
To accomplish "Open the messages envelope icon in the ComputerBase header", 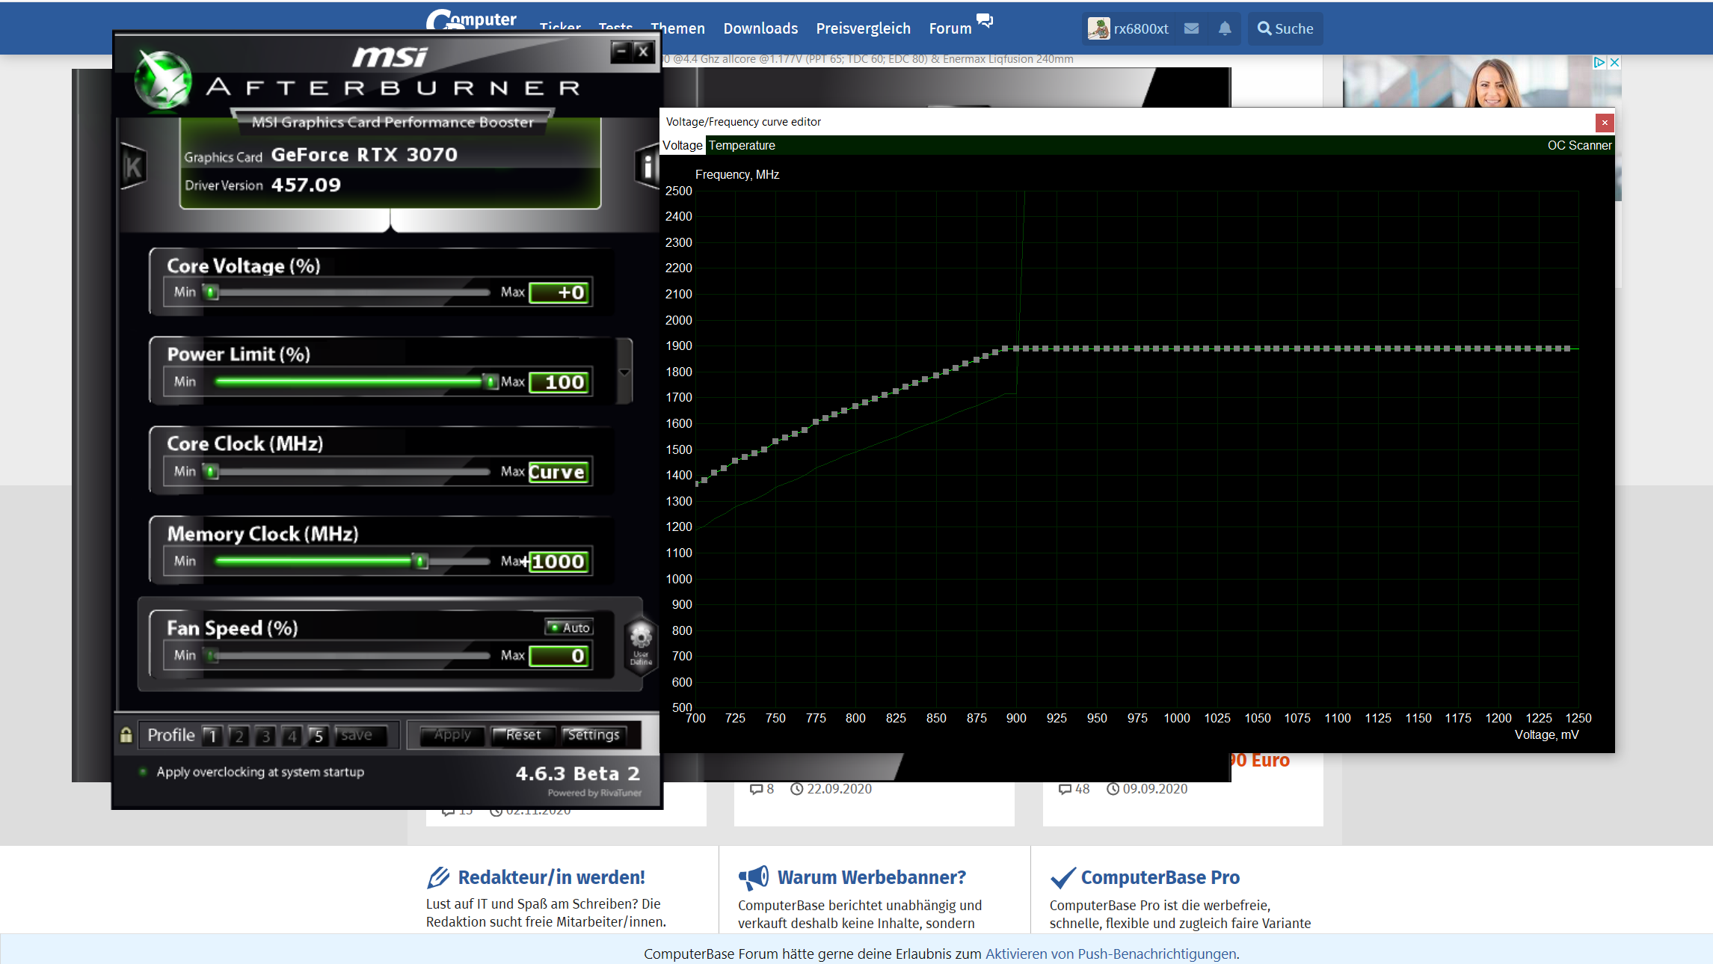I will [1192, 28].
